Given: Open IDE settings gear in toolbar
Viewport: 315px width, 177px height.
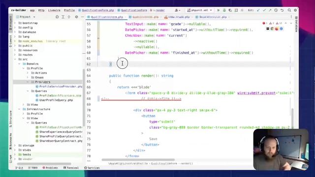Looking at the screenshot, I should (295, 10).
